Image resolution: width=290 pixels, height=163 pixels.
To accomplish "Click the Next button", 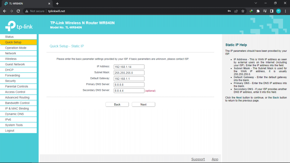I will 143,104.
